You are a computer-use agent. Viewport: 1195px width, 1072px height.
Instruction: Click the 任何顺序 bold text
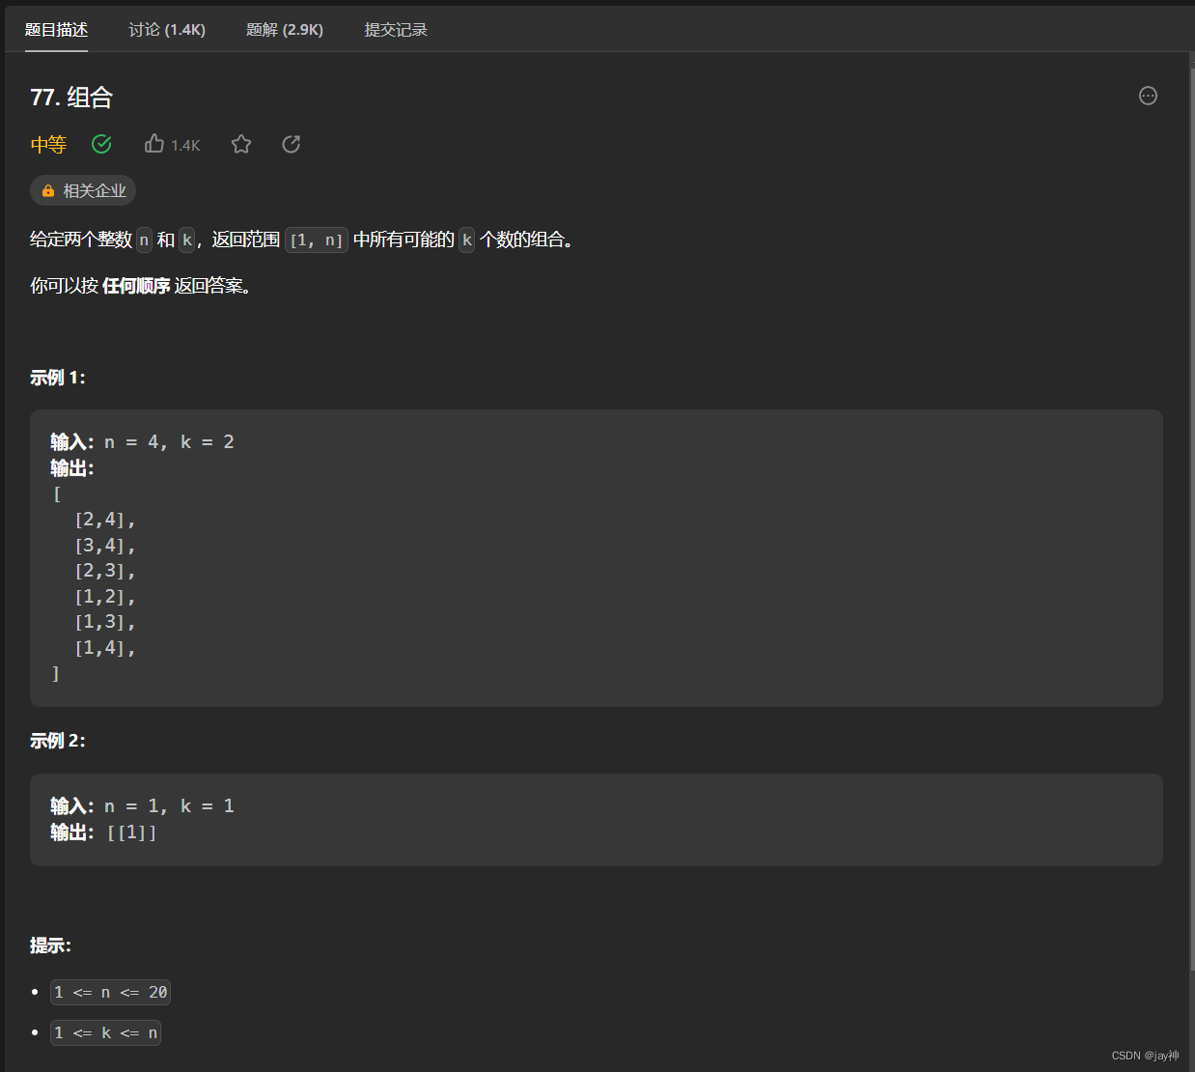point(134,286)
